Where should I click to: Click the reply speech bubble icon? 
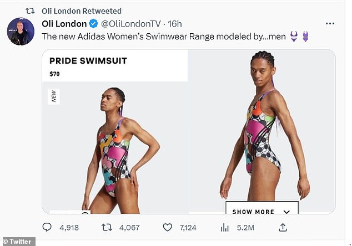[x=48, y=227]
